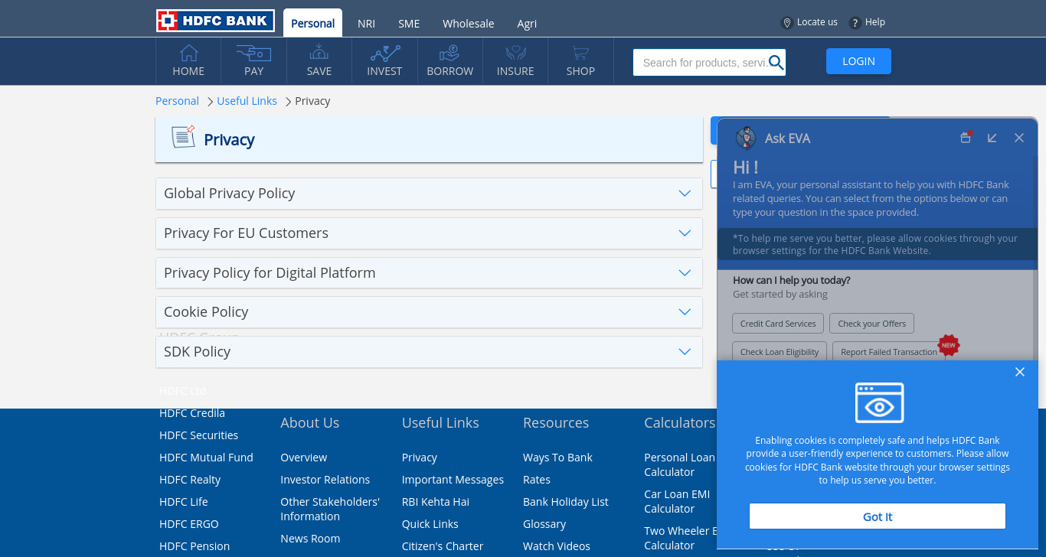Open HDFC Realty footer link
This screenshot has height=557, width=1046.
(190, 480)
